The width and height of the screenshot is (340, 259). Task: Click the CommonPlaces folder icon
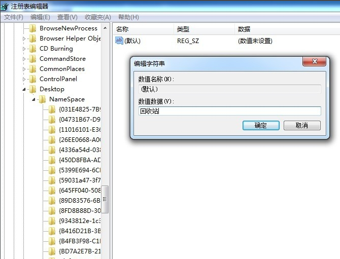[33, 69]
